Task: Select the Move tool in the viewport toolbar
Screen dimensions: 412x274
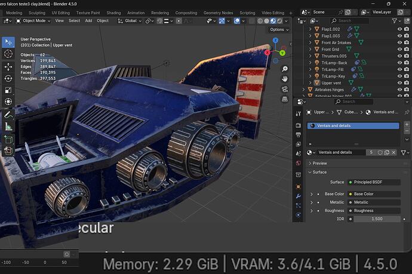Action: 8,66
